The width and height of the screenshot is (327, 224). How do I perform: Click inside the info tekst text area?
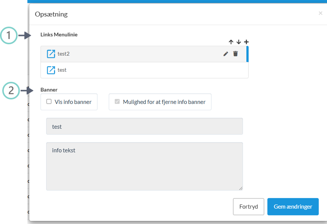click(x=144, y=166)
